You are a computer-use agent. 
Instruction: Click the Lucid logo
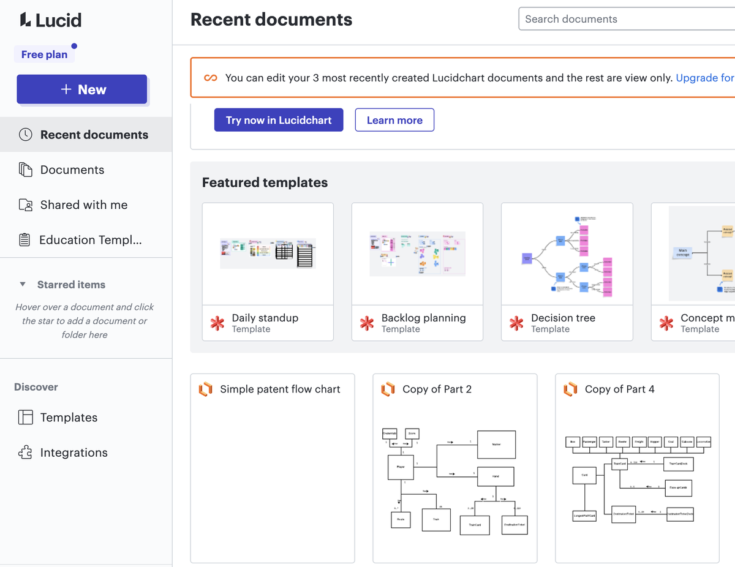click(x=51, y=20)
